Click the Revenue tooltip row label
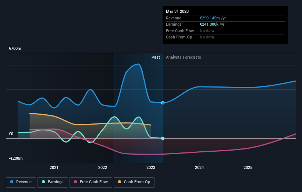302x192 pixels. click(x=174, y=18)
